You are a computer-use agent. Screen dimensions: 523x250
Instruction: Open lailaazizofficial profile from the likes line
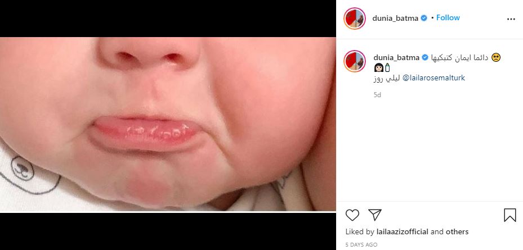401,231
